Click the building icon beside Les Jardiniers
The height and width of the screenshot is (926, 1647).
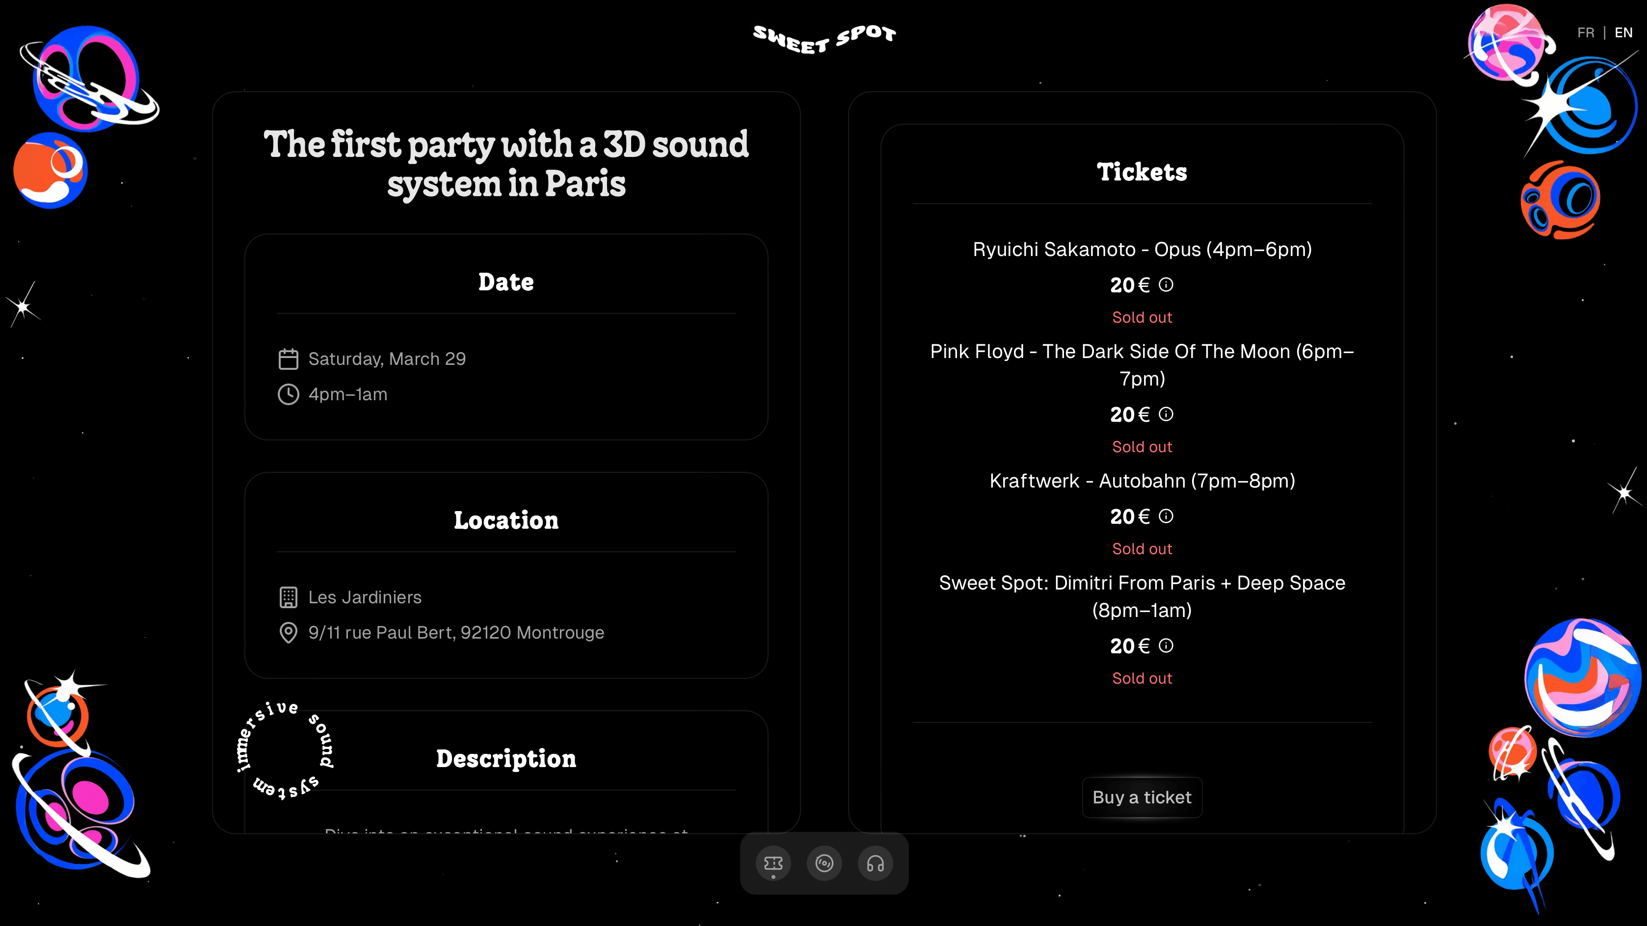(289, 597)
